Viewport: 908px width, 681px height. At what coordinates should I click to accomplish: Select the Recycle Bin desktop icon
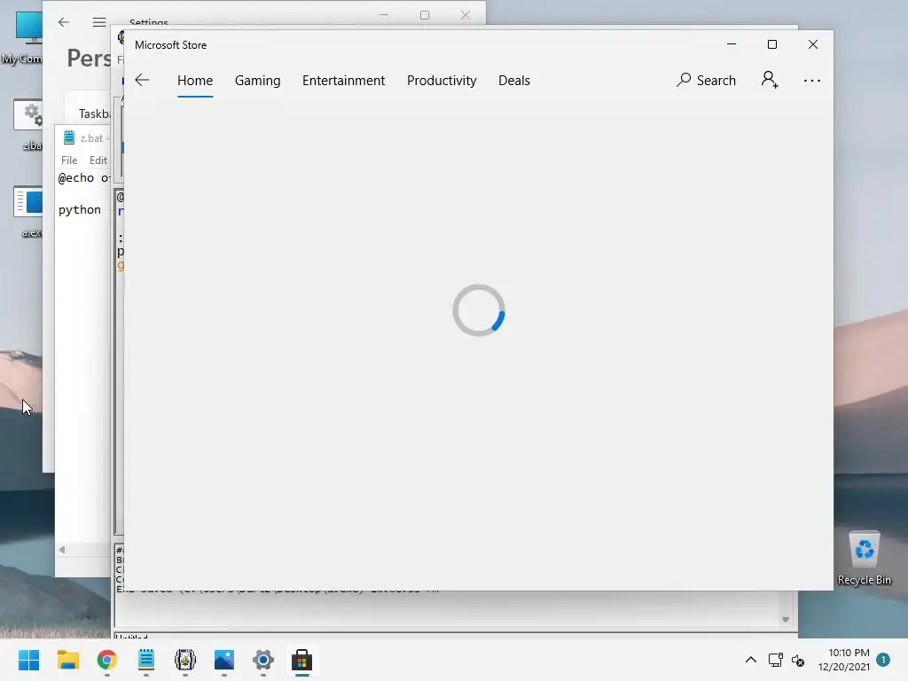tap(864, 558)
